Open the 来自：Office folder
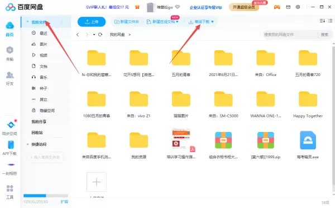The width and height of the screenshot is (335, 208). tap(266, 58)
